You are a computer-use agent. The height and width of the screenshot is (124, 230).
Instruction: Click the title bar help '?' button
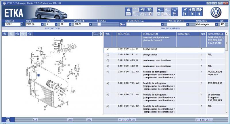209,3
